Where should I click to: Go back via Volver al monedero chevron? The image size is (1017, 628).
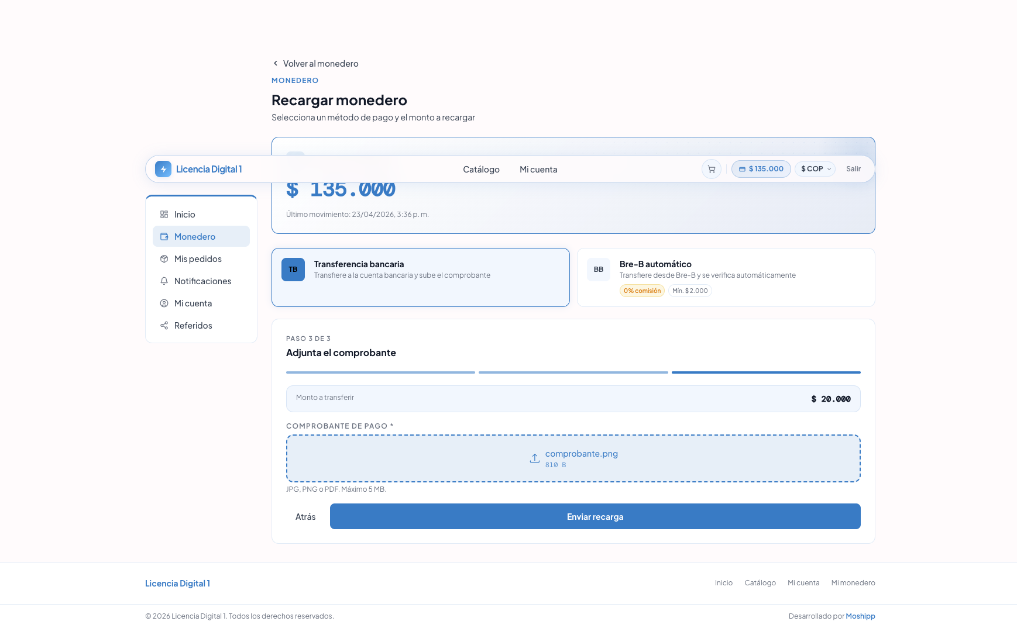[276, 63]
